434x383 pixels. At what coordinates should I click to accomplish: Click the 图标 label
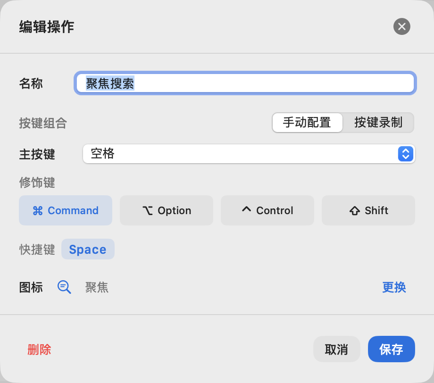point(31,287)
